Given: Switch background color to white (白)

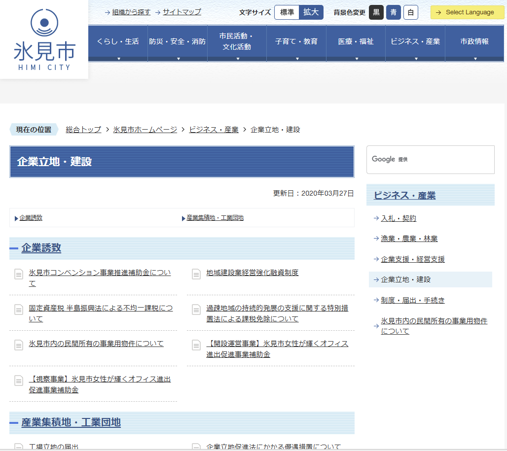Looking at the screenshot, I should pyautogui.click(x=411, y=13).
